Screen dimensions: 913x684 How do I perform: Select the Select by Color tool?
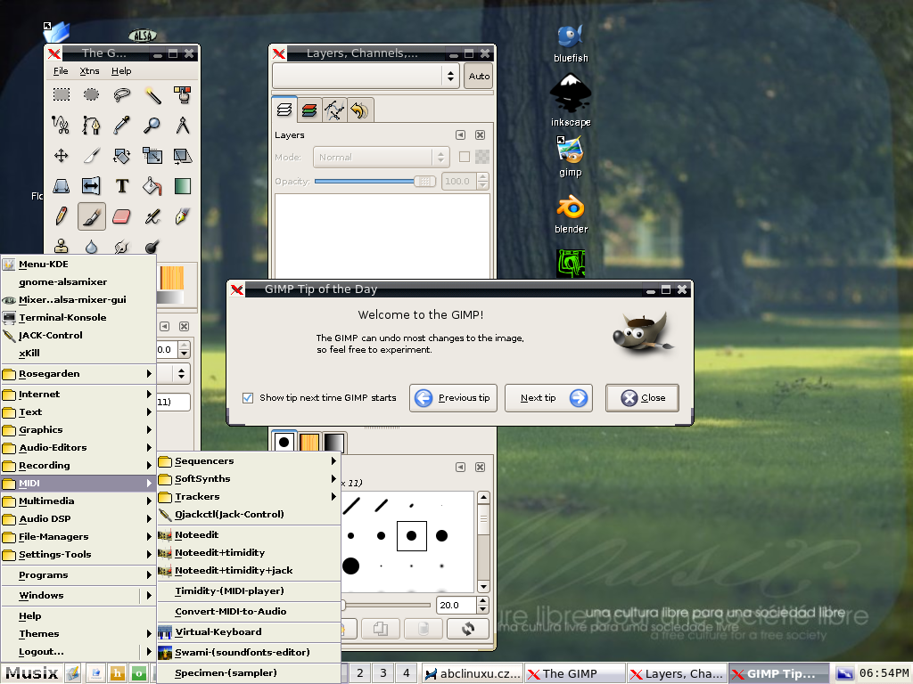click(183, 94)
